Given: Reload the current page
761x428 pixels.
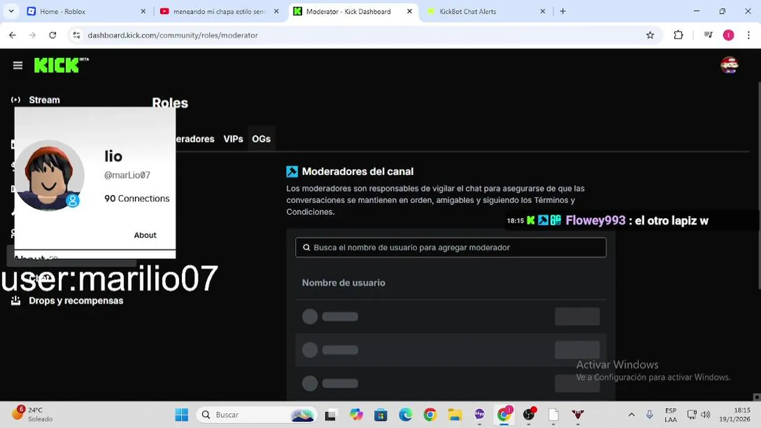Looking at the screenshot, I should point(52,35).
